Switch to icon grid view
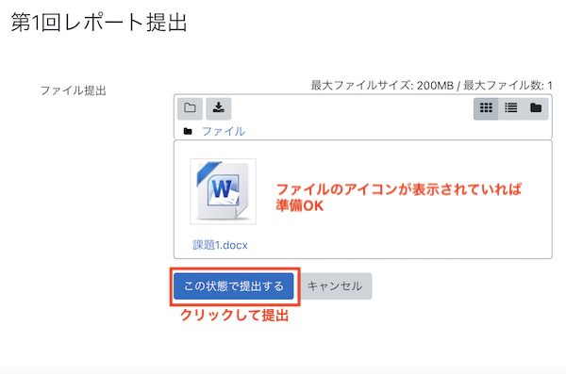 click(486, 108)
